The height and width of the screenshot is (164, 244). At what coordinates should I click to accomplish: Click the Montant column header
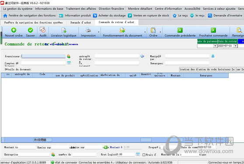[175, 75]
